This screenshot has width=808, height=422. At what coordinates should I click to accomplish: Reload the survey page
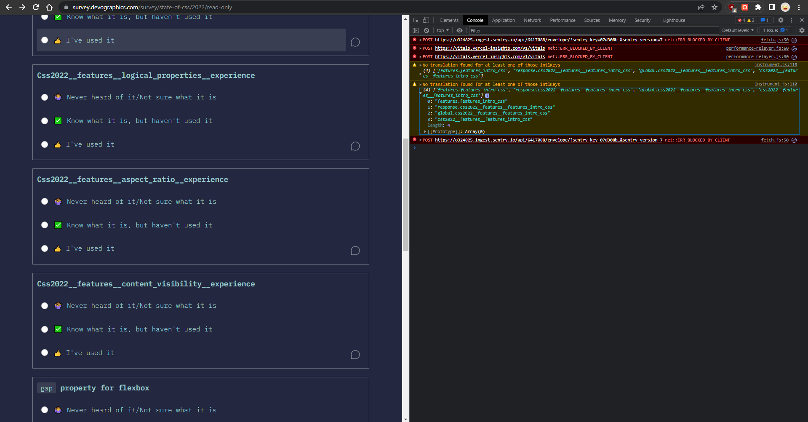click(x=36, y=7)
